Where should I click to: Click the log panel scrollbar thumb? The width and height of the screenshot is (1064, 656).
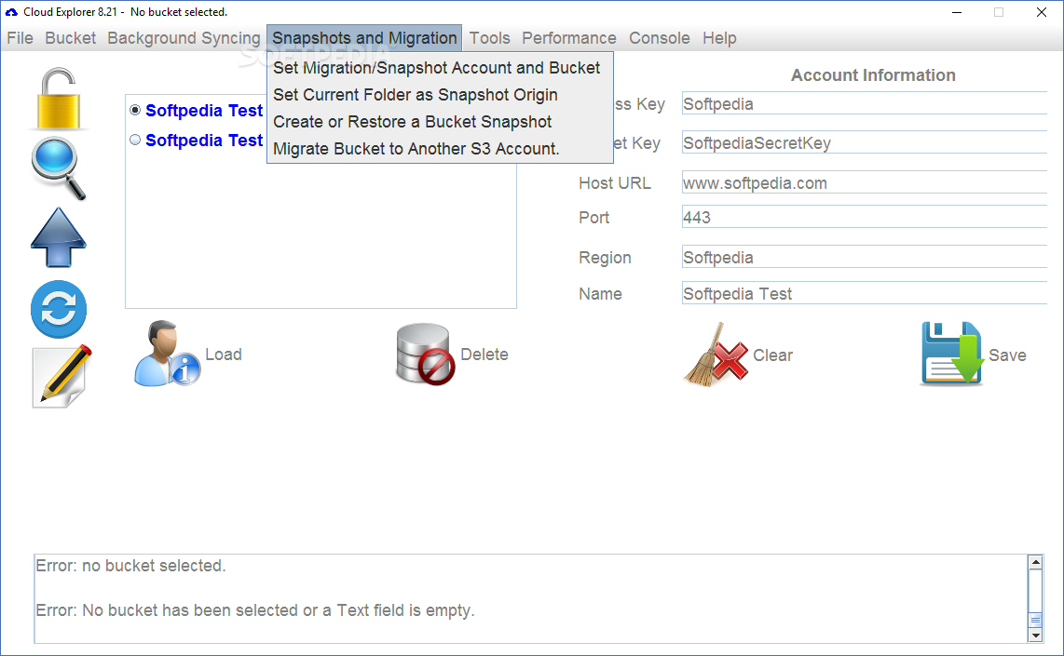(1035, 620)
